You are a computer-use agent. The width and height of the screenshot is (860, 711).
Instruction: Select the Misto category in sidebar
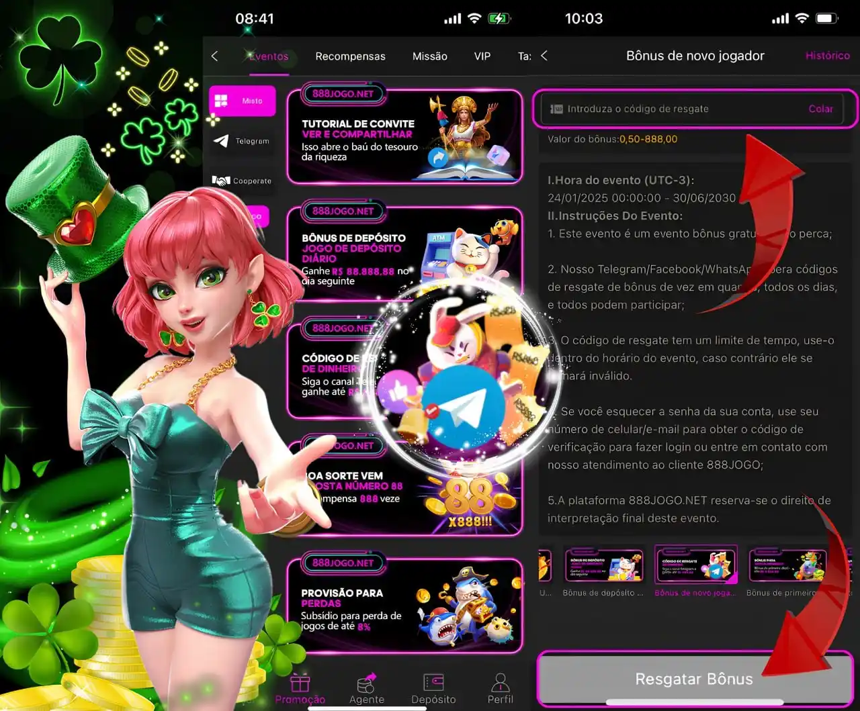(242, 101)
